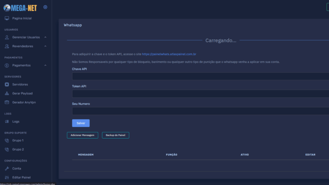The width and height of the screenshot is (329, 185).
Task: Focus the Token API input field
Action: tap(201, 94)
